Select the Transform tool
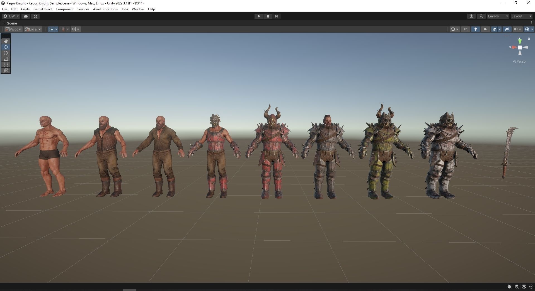The image size is (535, 291). 6,70
